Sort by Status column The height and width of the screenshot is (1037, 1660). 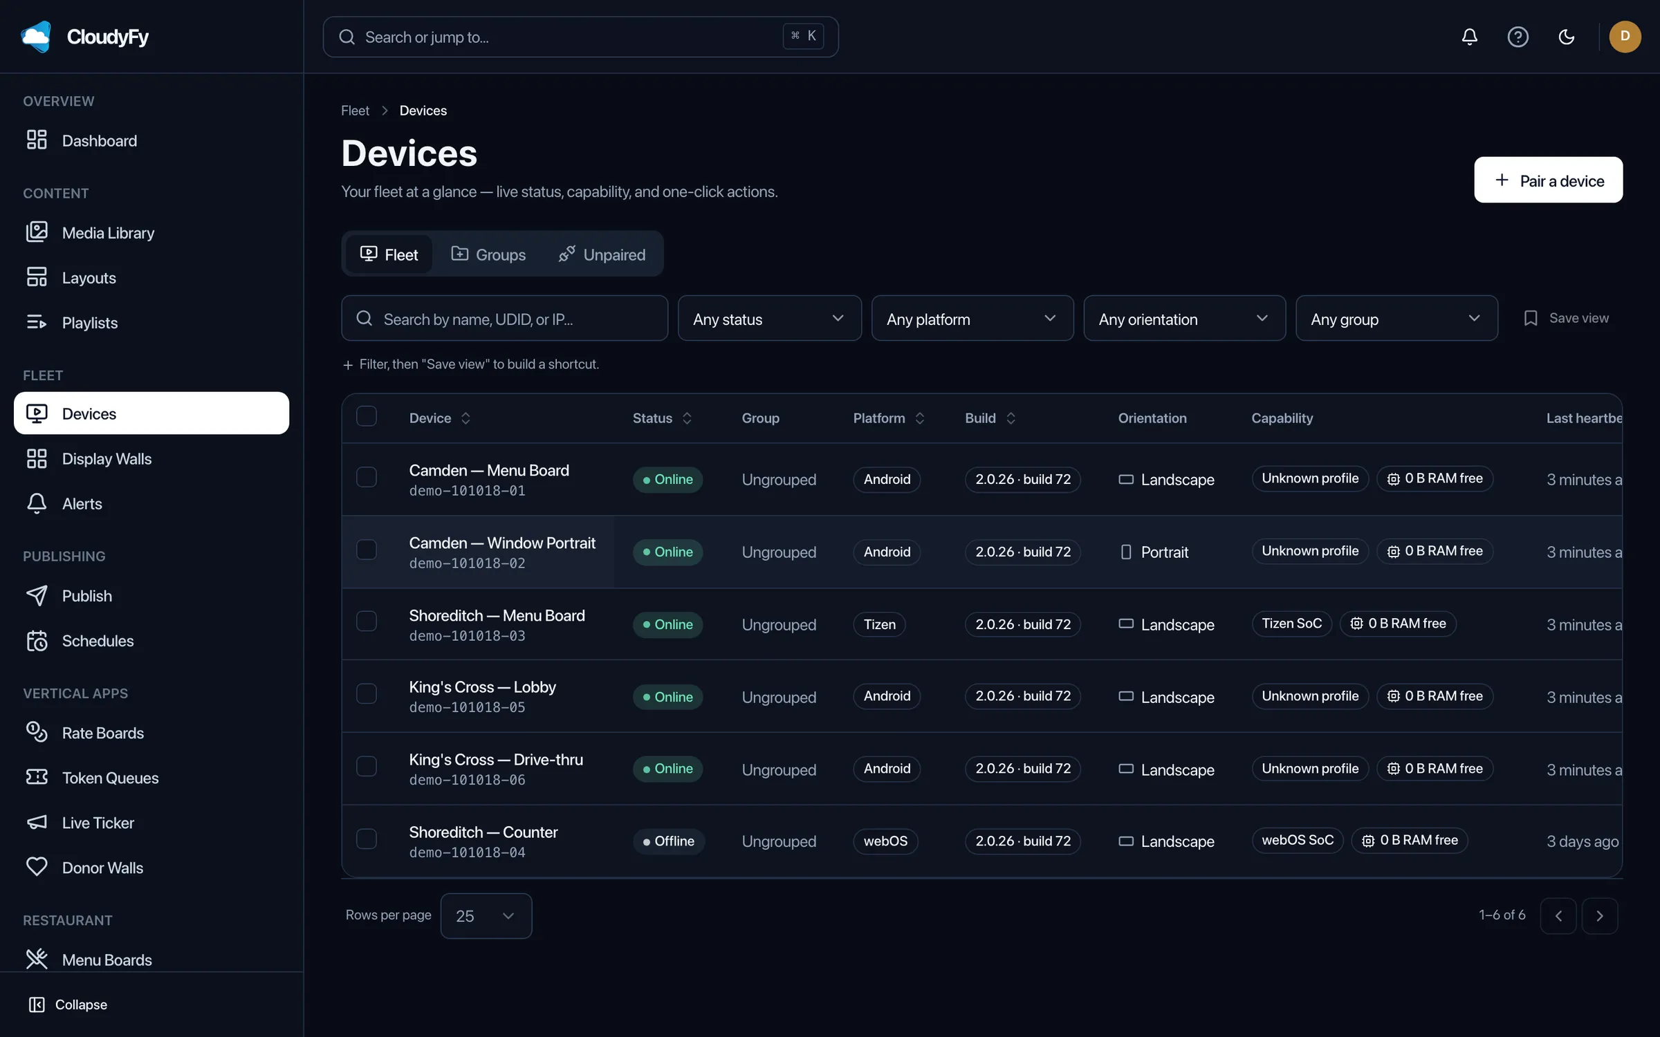(x=663, y=418)
